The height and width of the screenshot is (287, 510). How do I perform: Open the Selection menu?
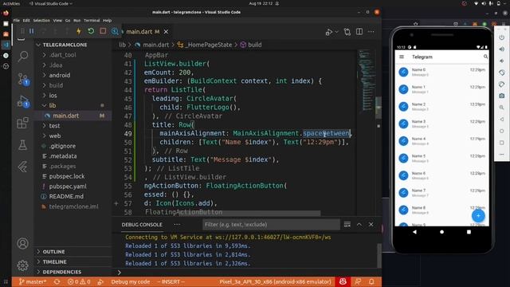click(41, 20)
